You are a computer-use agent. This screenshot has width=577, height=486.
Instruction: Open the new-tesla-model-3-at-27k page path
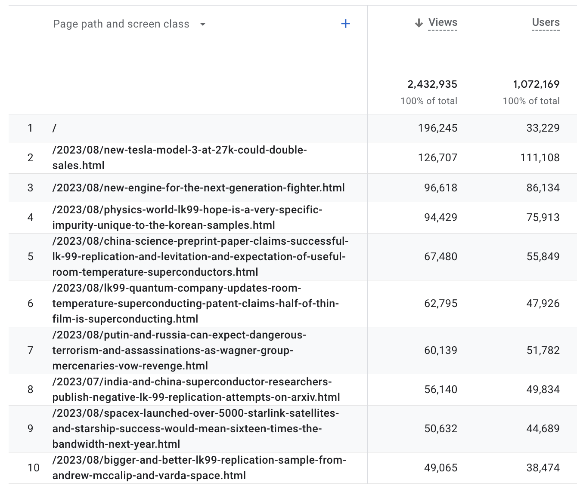click(x=179, y=157)
